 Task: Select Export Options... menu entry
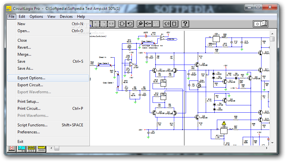[48, 78]
